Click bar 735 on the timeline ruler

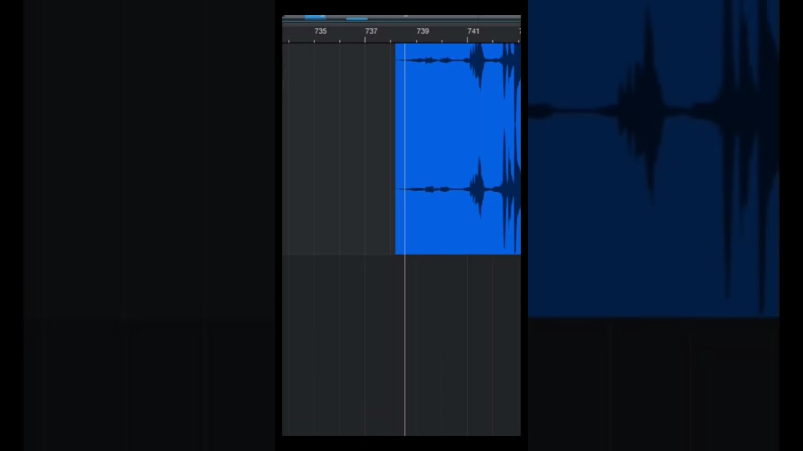coord(320,31)
